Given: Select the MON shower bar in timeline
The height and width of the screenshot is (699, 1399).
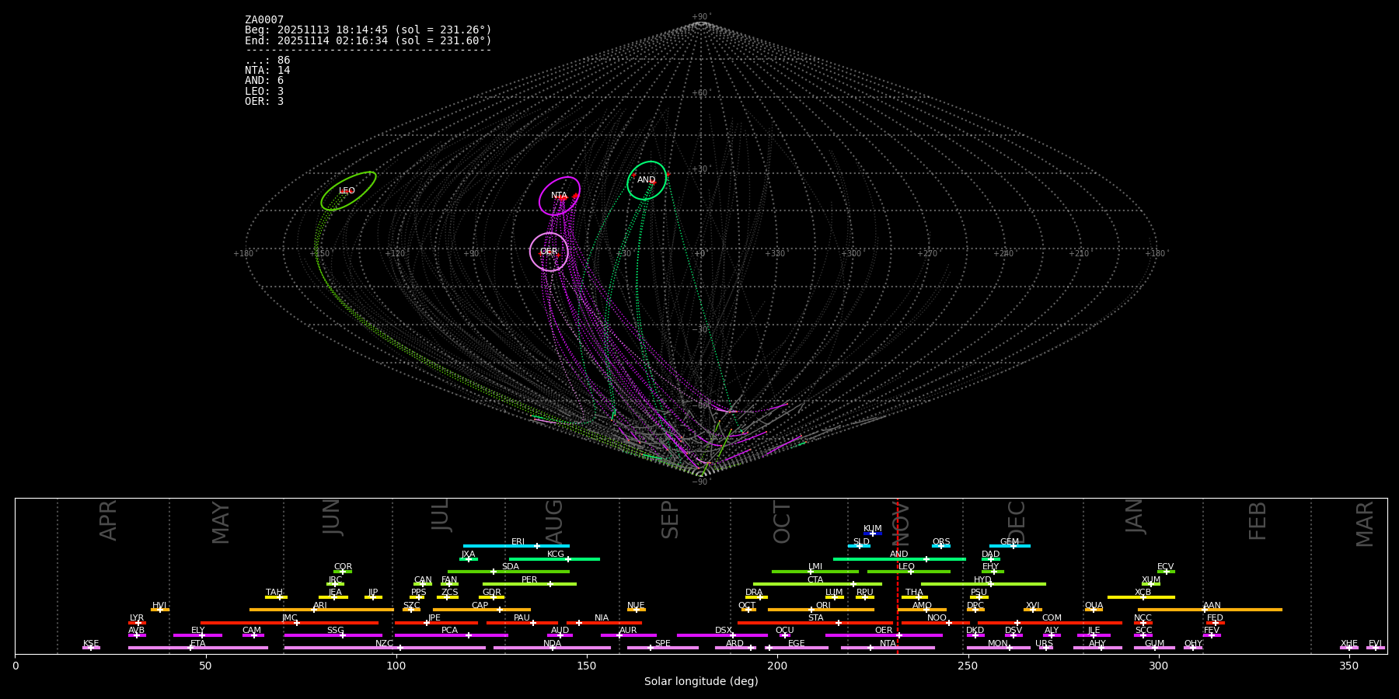Looking at the screenshot, I should pyautogui.click(x=998, y=648).
